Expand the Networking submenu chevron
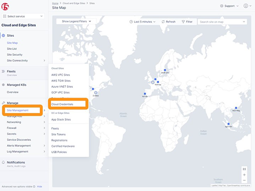Viewport: 255px width, 191px height. click(44, 122)
